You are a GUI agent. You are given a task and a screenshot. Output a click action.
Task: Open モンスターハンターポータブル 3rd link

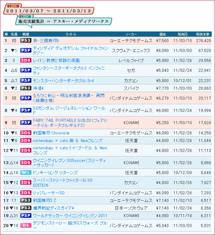click(63, 81)
